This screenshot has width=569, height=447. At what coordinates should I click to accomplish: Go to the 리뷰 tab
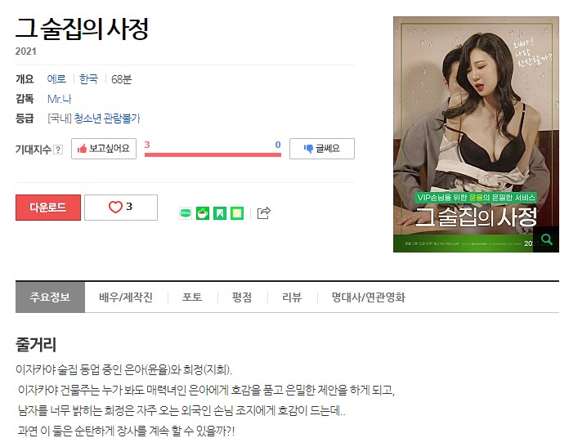point(292,297)
